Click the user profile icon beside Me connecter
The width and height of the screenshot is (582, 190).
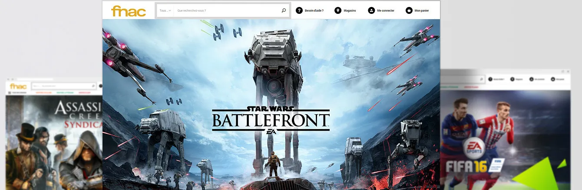(371, 10)
